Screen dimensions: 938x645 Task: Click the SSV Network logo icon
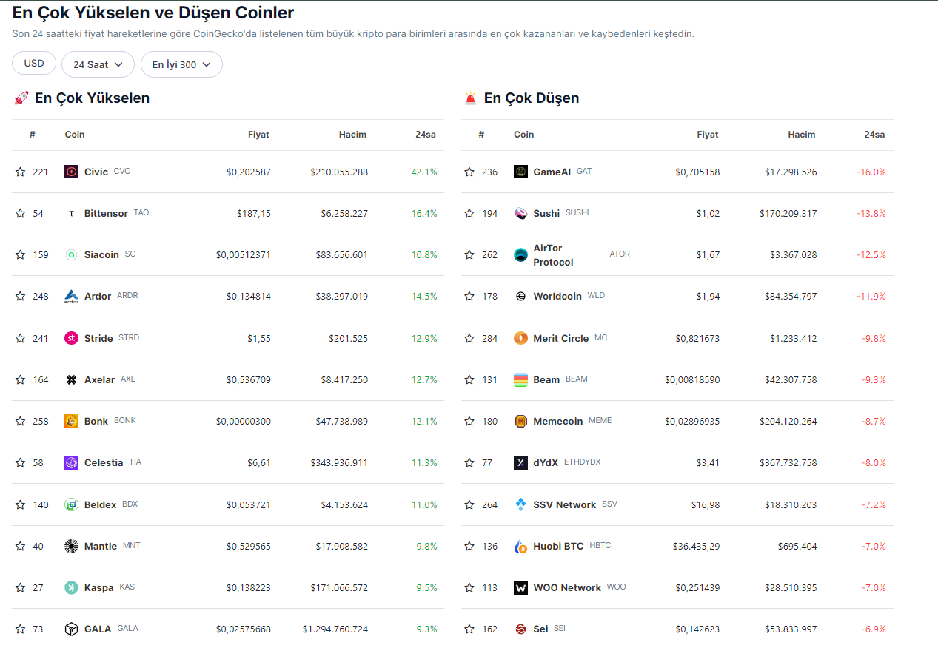click(520, 504)
